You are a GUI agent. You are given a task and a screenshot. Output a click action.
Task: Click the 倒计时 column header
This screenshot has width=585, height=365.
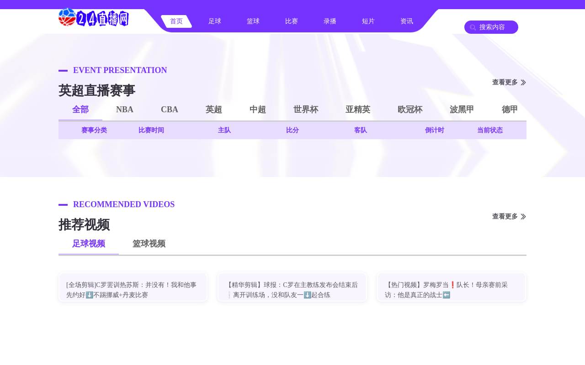tap(435, 130)
